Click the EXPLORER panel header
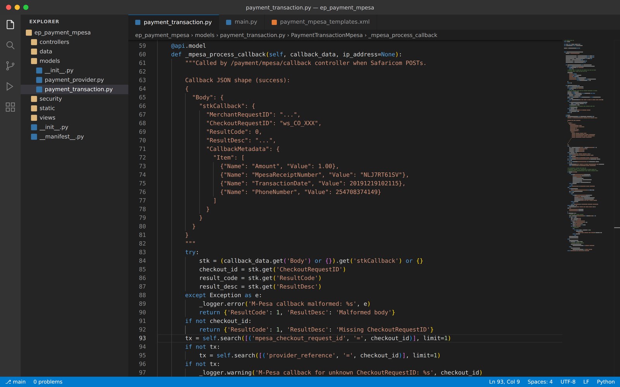The image size is (620, 387). (x=44, y=22)
